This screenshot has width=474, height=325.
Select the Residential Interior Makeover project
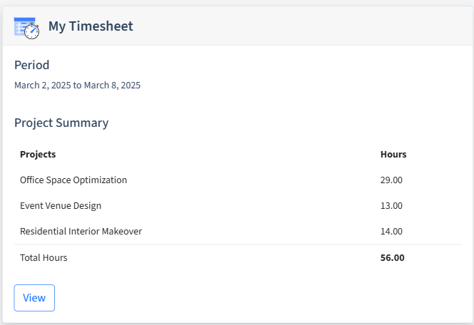(x=81, y=232)
